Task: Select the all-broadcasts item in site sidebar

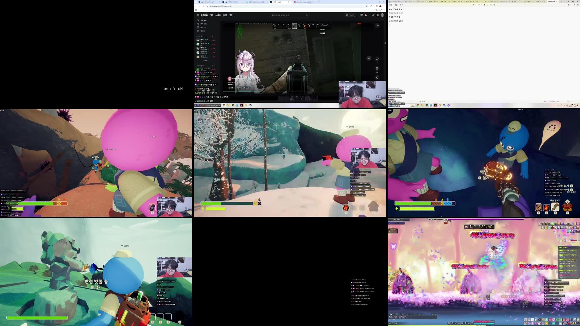Action: click(202, 20)
